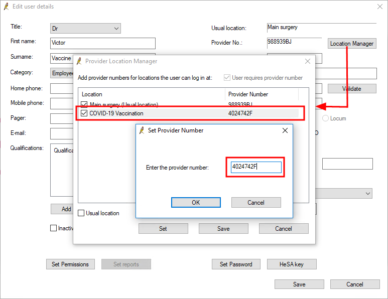Viewport: 388px width, 299px height.
Task: Click the First name text field
Action: pyautogui.click(x=103, y=43)
